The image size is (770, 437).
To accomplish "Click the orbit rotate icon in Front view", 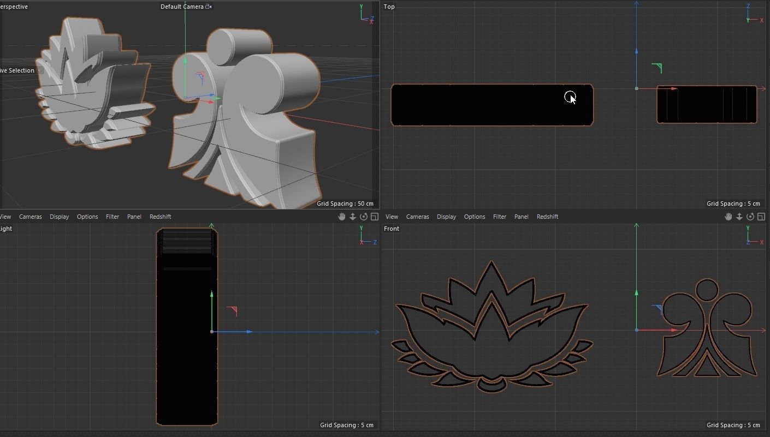I will 750,217.
